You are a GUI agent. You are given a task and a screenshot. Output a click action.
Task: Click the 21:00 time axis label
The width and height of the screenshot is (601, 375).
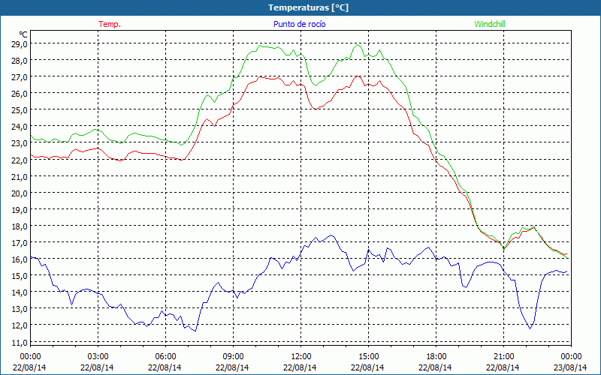point(503,357)
